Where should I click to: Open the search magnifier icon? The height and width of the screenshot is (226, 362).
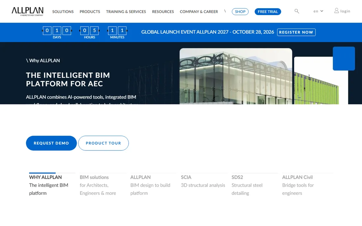coord(297,11)
